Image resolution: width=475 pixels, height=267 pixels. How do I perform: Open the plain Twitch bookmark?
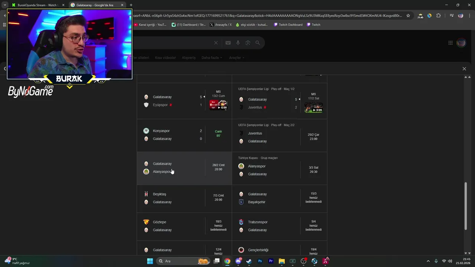tap(313, 24)
